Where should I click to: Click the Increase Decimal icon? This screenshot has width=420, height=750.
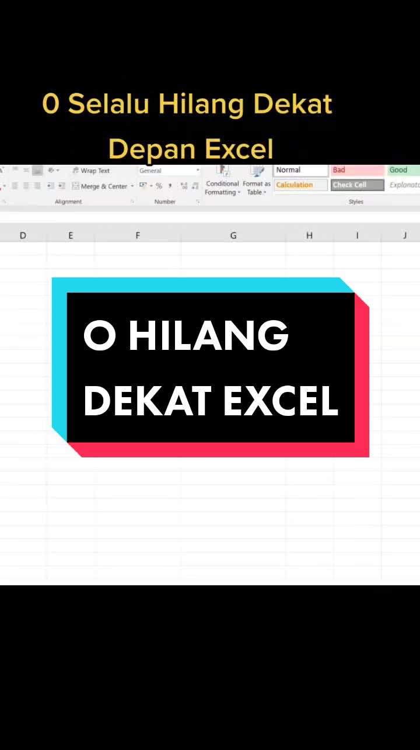(x=184, y=186)
